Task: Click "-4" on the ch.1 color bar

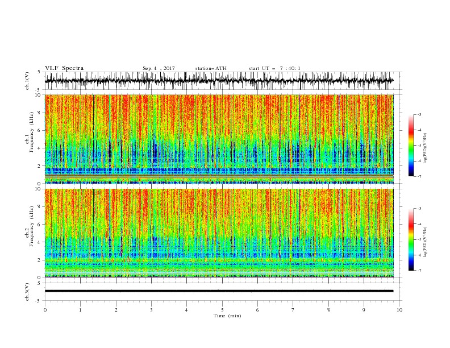Action: point(419,130)
